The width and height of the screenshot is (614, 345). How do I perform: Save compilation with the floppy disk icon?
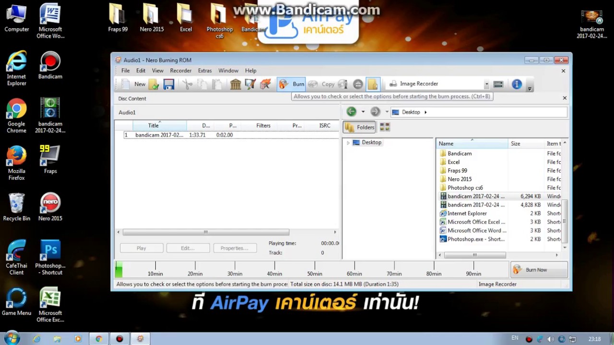(x=168, y=84)
